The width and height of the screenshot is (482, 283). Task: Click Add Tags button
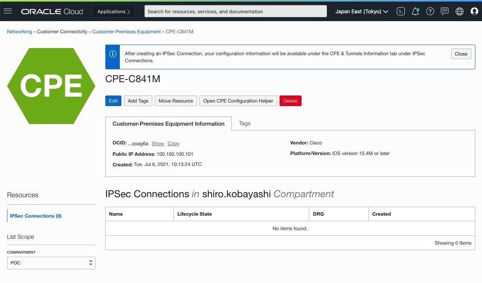click(138, 101)
